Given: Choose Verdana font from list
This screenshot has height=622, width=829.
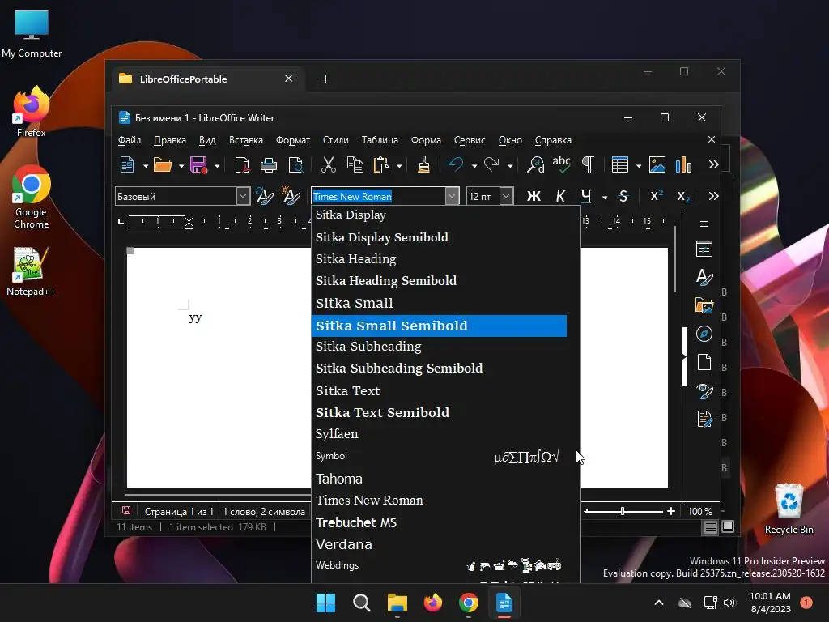Looking at the screenshot, I should pyautogui.click(x=440, y=544).
